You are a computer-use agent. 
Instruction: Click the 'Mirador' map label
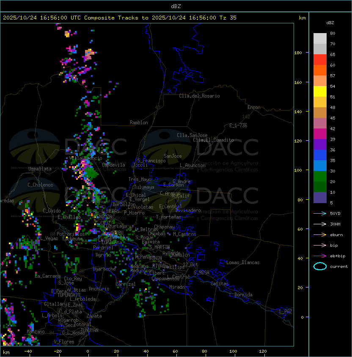click(x=178, y=287)
